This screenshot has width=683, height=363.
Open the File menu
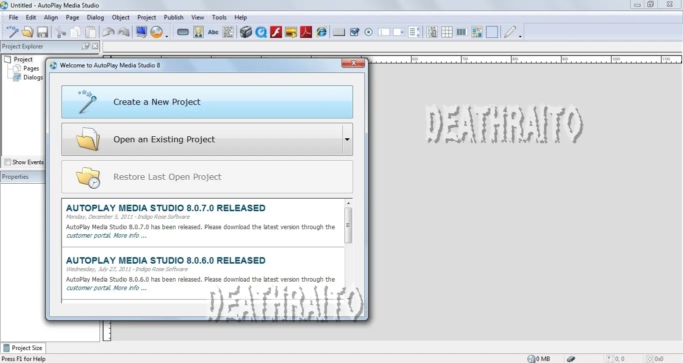tap(13, 17)
